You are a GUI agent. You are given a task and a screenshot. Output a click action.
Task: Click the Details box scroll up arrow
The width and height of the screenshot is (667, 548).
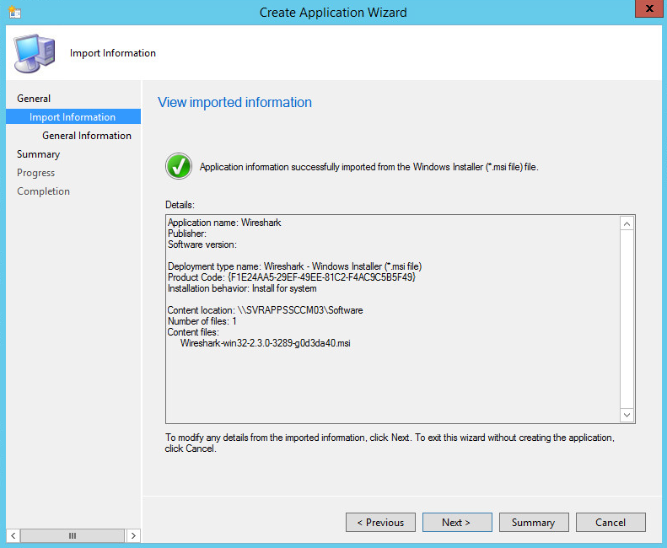pos(627,223)
